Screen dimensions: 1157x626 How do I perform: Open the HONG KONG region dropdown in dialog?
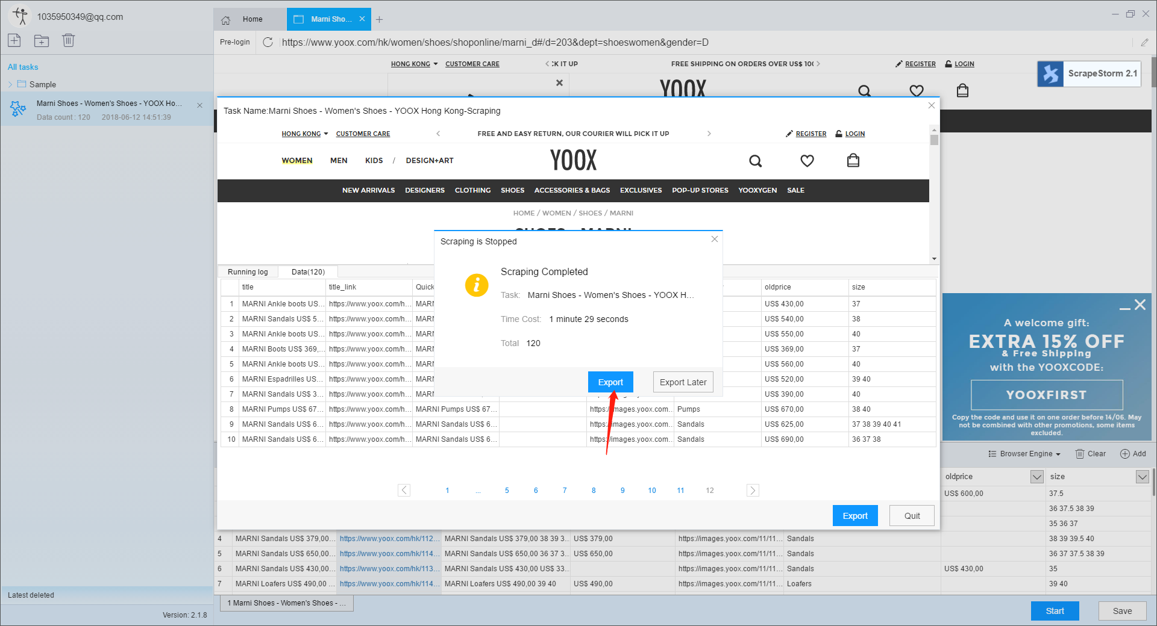point(305,134)
